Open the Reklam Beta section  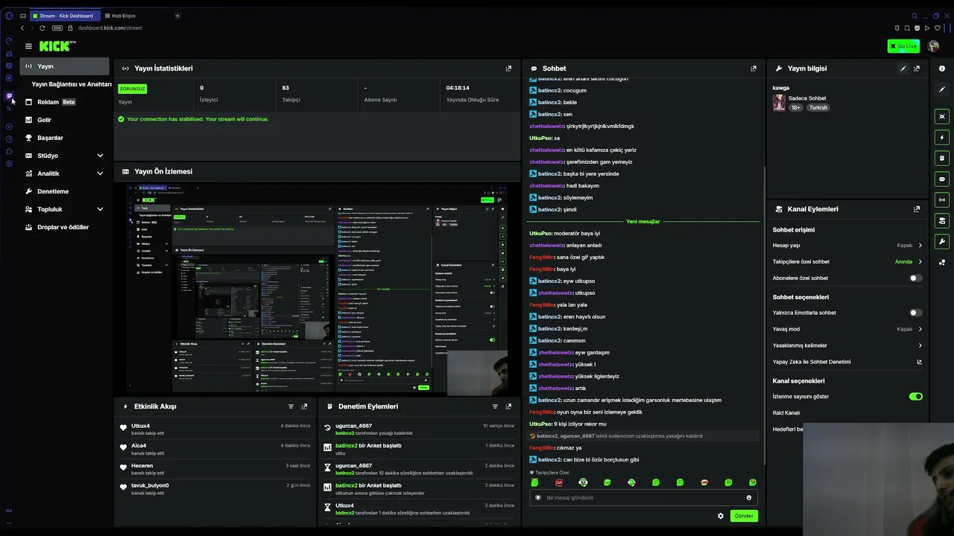pos(65,102)
